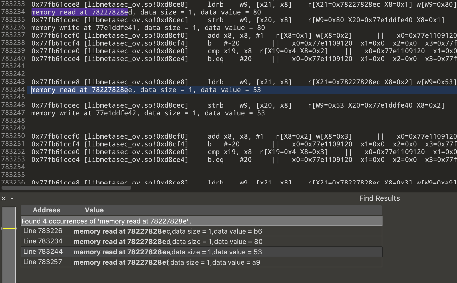457x283 pixels.
Task: Close the Find Results panel
Action: 4,198
